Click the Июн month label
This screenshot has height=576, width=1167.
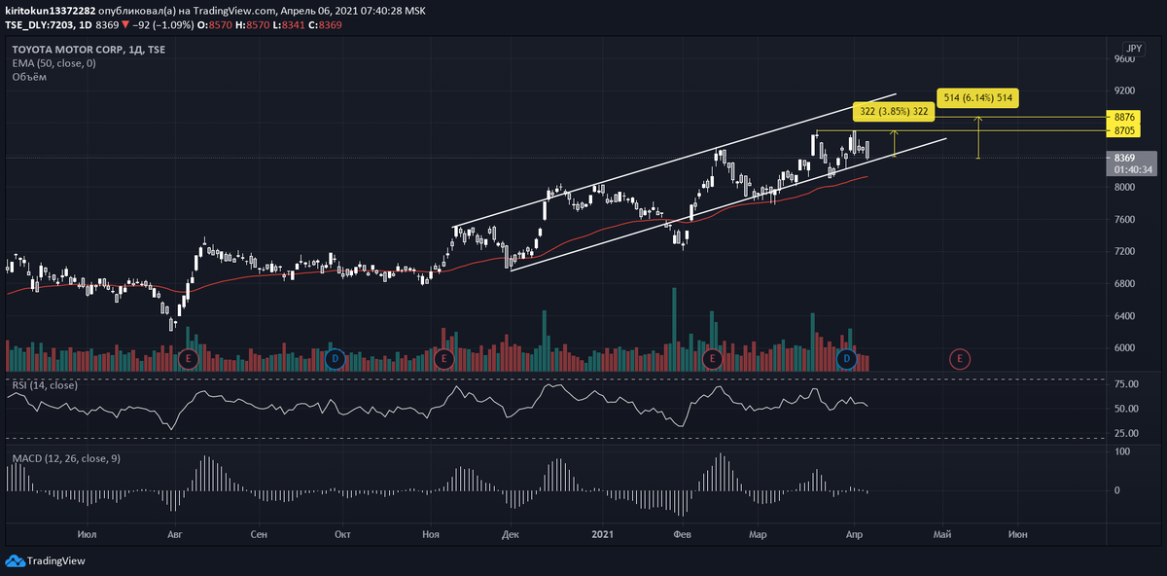(x=1017, y=534)
